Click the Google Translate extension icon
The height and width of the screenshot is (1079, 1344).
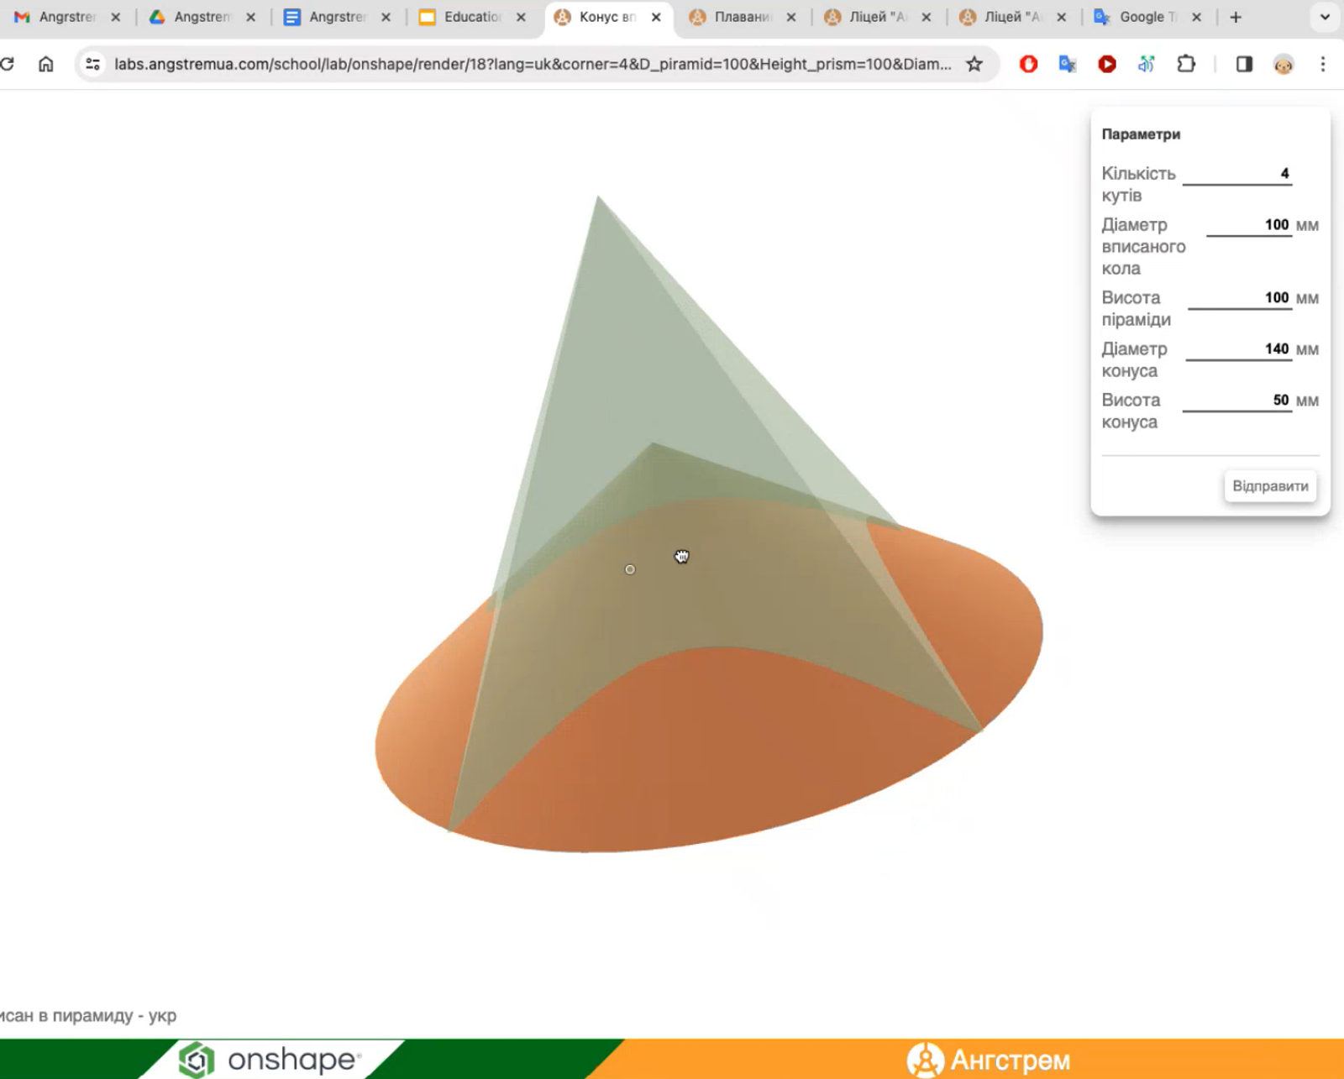[1068, 64]
